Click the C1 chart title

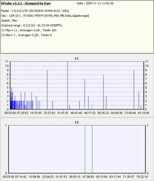click(77, 59)
